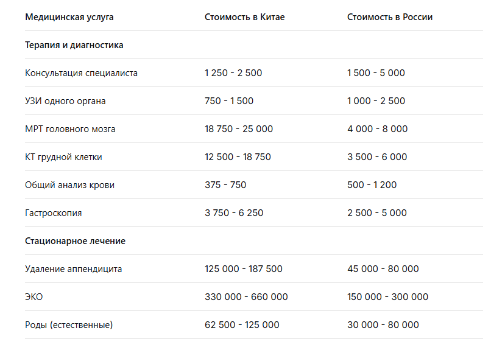The width and height of the screenshot is (491, 342).
Task: Click the Russia price '1 500 - 5 000'
Action: pyautogui.click(x=376, y=73)
